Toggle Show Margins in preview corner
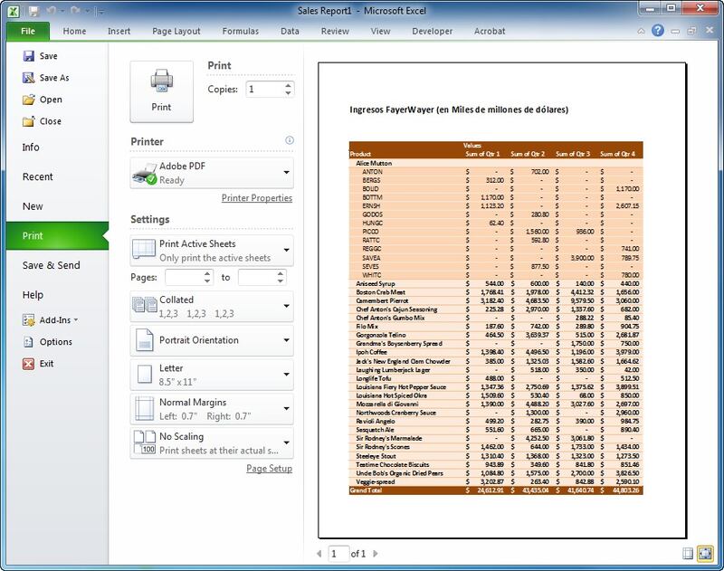The width and height of the screenshot is (724, 571). pos(688,553)
